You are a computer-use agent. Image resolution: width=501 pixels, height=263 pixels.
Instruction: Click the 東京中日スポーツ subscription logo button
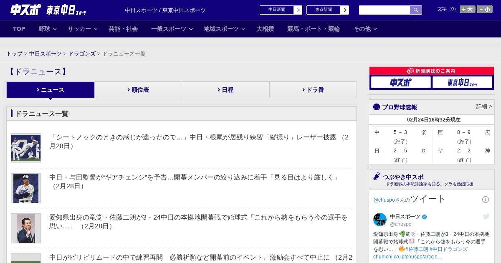[x=462, y=82]
